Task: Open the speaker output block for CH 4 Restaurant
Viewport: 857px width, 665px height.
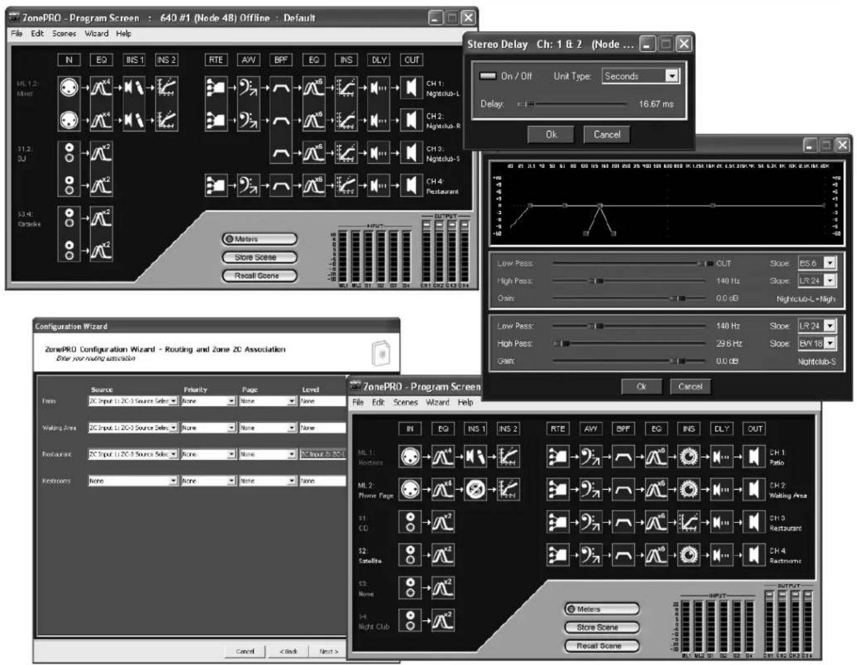Action: point(412,185)
